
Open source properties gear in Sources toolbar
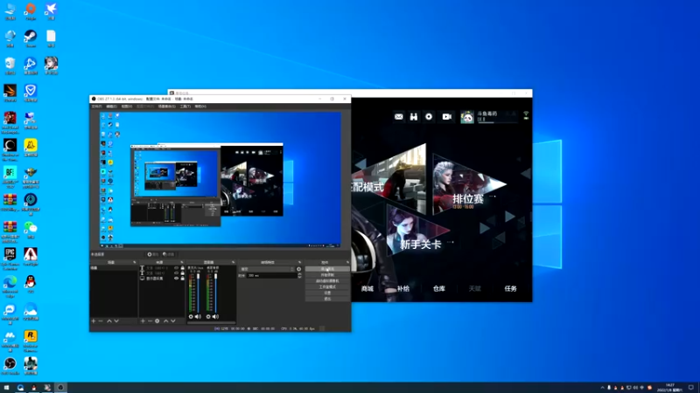[x=157, y=321]
